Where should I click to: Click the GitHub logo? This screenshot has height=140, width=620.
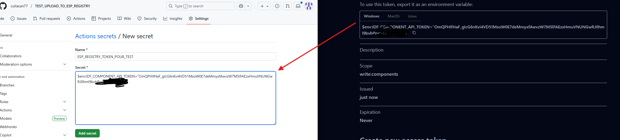click(3, 6)
